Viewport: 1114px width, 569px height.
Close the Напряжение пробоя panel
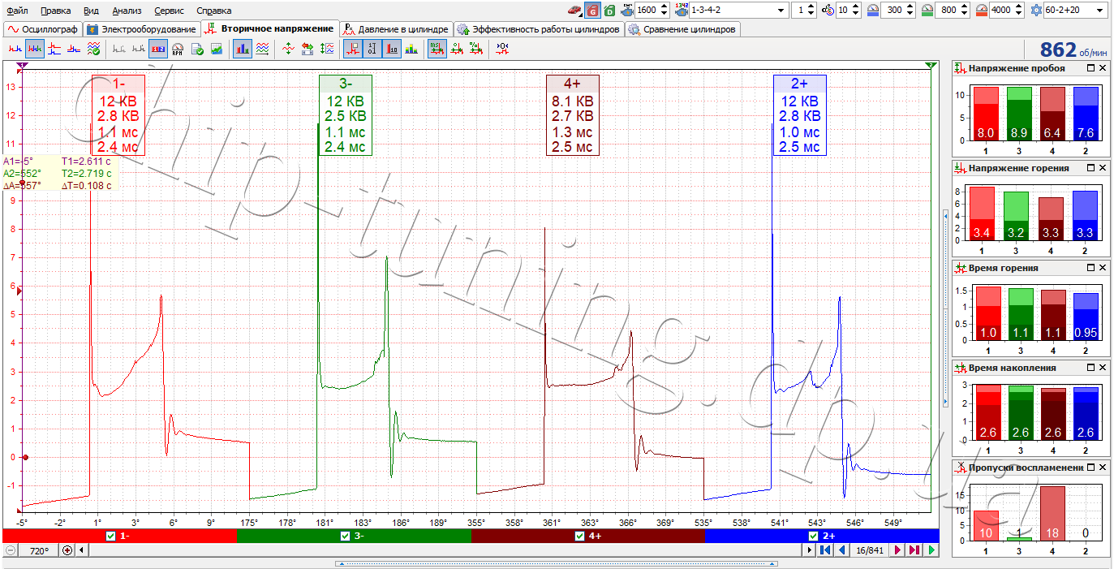(x=1103, y=68)
